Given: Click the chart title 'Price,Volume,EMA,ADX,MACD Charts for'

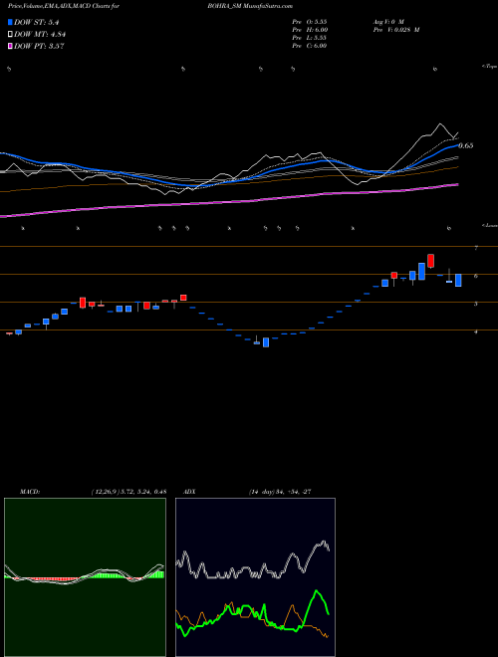Looking at the screenshot, I should (x=63, y=6).
